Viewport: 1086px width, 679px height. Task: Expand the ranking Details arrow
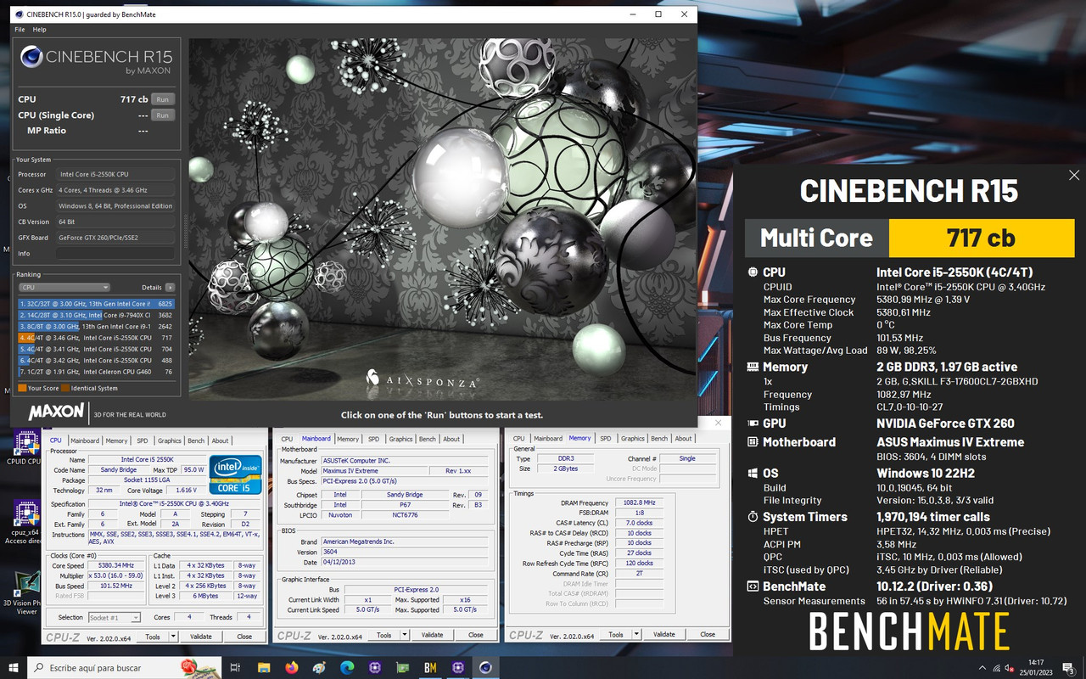170,288
